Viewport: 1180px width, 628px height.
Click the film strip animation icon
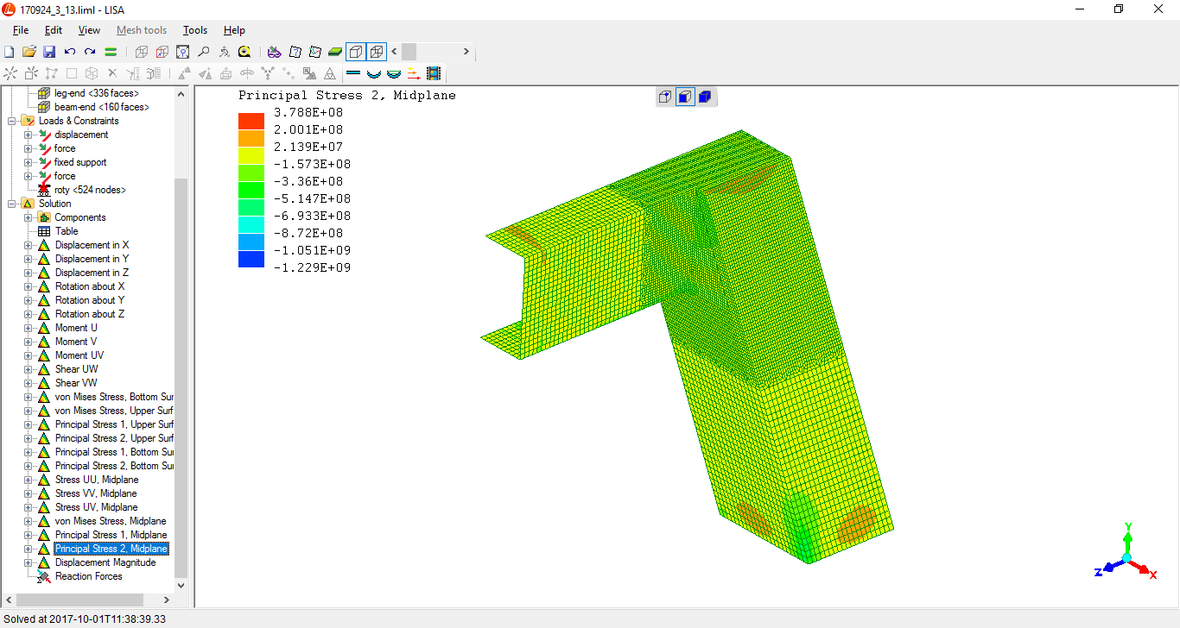[x=434, y=73]
